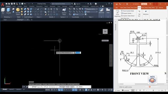Click to add notes in PowerPoint
This screenshot has width=168, height=94.
tap(125, 87)
